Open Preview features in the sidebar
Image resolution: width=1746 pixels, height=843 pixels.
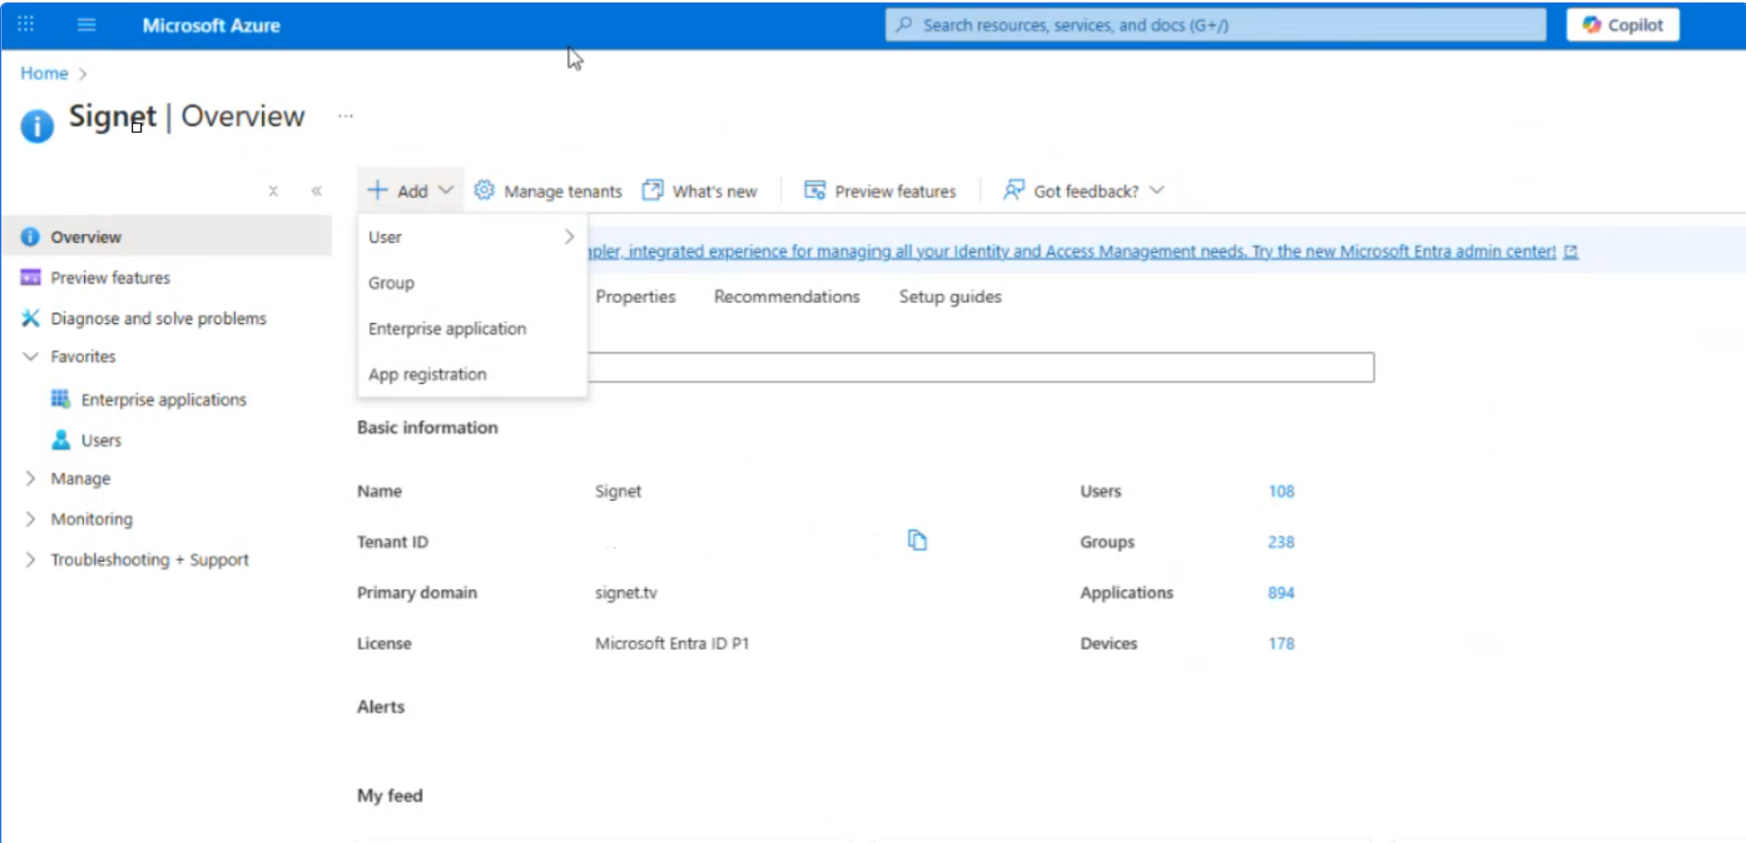[110, 278]
